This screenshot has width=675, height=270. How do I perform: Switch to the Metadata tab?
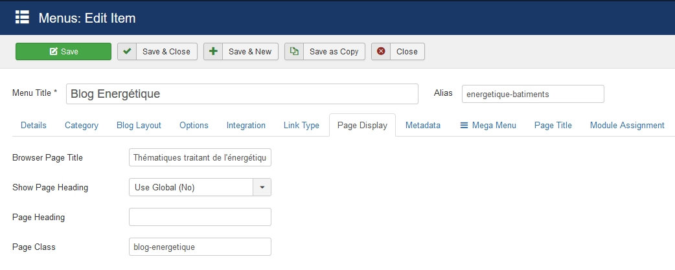click(423, 126)
